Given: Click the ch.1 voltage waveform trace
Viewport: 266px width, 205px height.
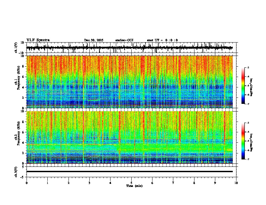Looking at the screenshot, I should pyautogui.click(x=130, y=48).
